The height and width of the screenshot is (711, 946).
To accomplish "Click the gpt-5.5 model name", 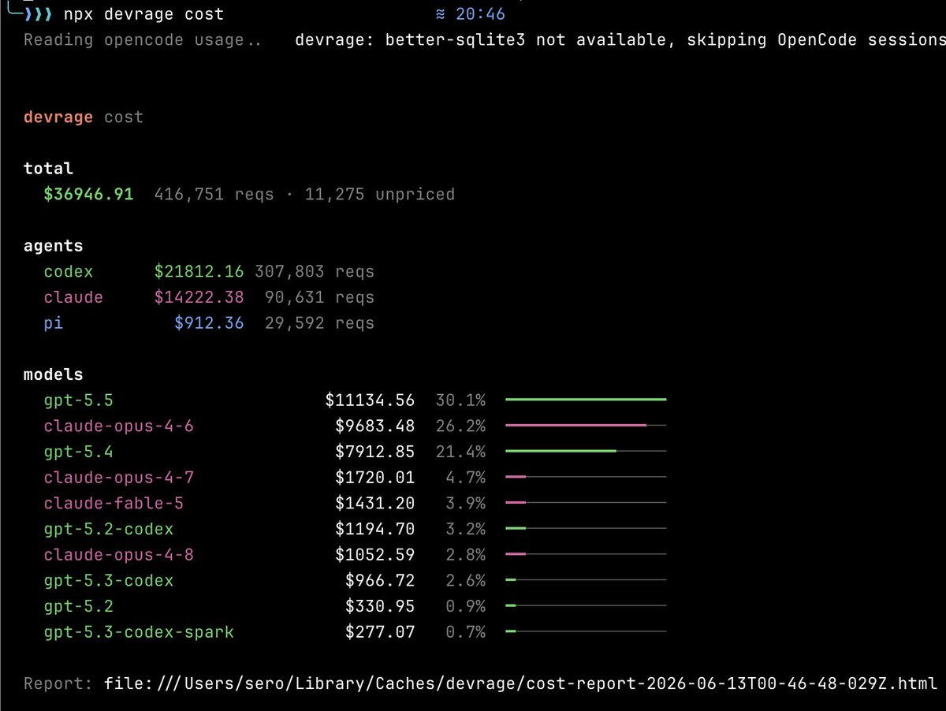I will pyautogui.click(x=79, y=400).
